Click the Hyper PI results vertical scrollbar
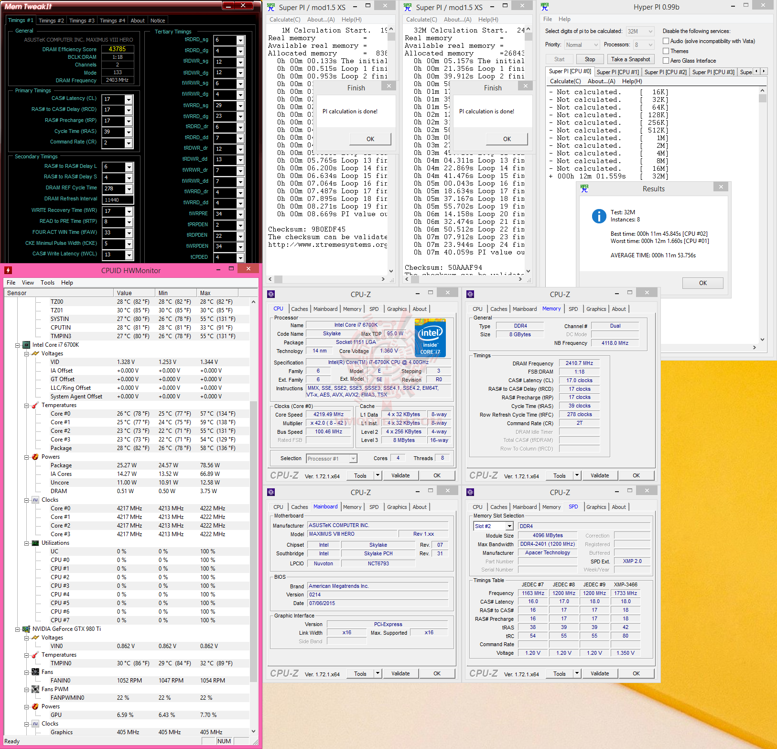777x749 pixels. click(x=762, y=215)
